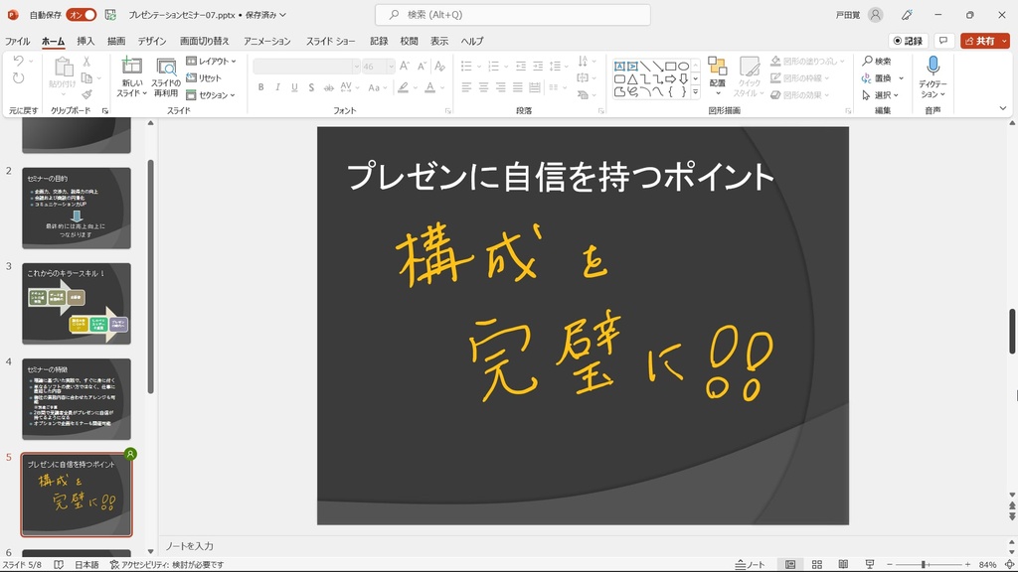The width and height of the screenshot is (1018, 572).
Task: Click the pen sparkle icon in title bar
Action: tap(907, 14)
